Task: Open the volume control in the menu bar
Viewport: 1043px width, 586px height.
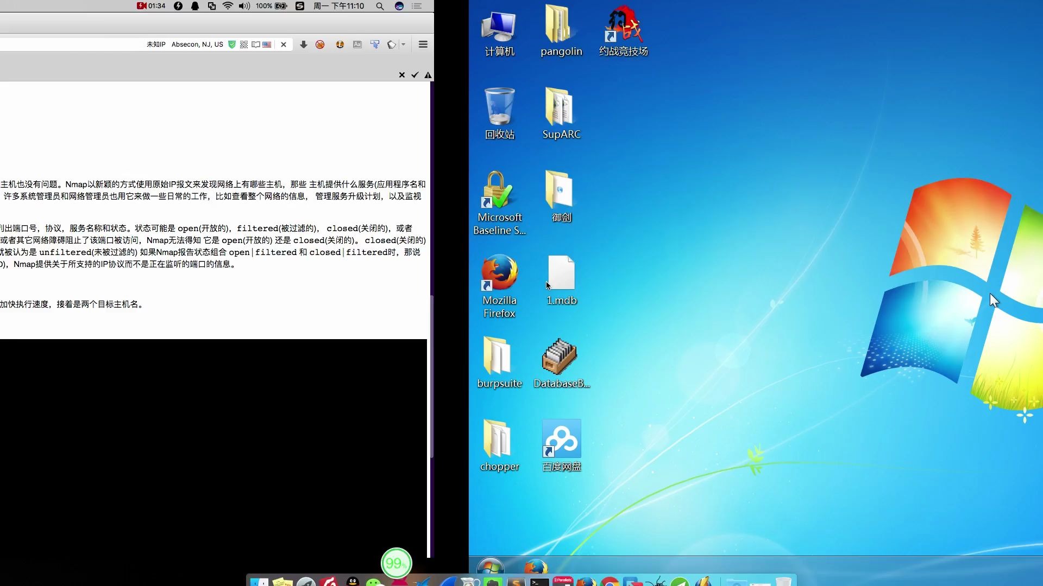Action: [x=244, y=6]
